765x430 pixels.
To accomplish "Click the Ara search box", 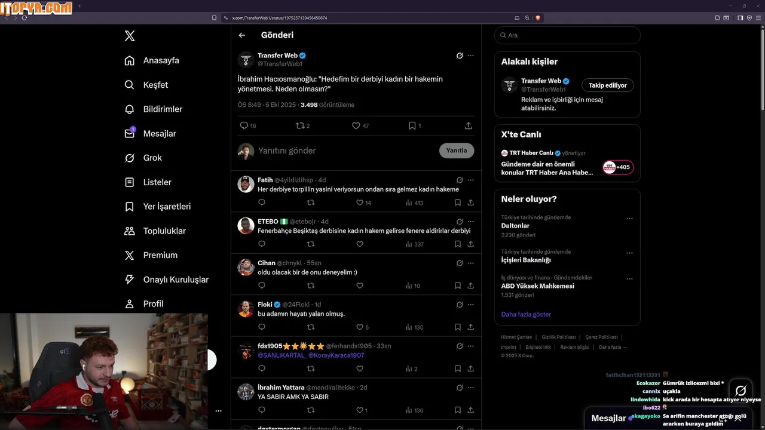I will click(567, 35).
